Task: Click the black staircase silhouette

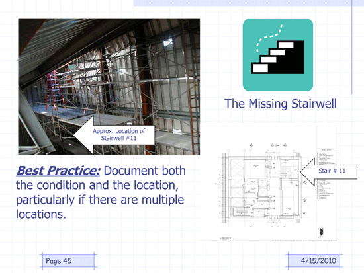Action: (x=277, y=58)
